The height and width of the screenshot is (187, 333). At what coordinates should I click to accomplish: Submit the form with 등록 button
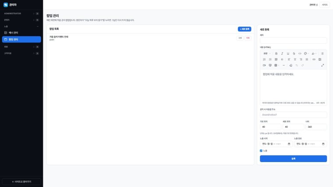(x=293, y=159)
